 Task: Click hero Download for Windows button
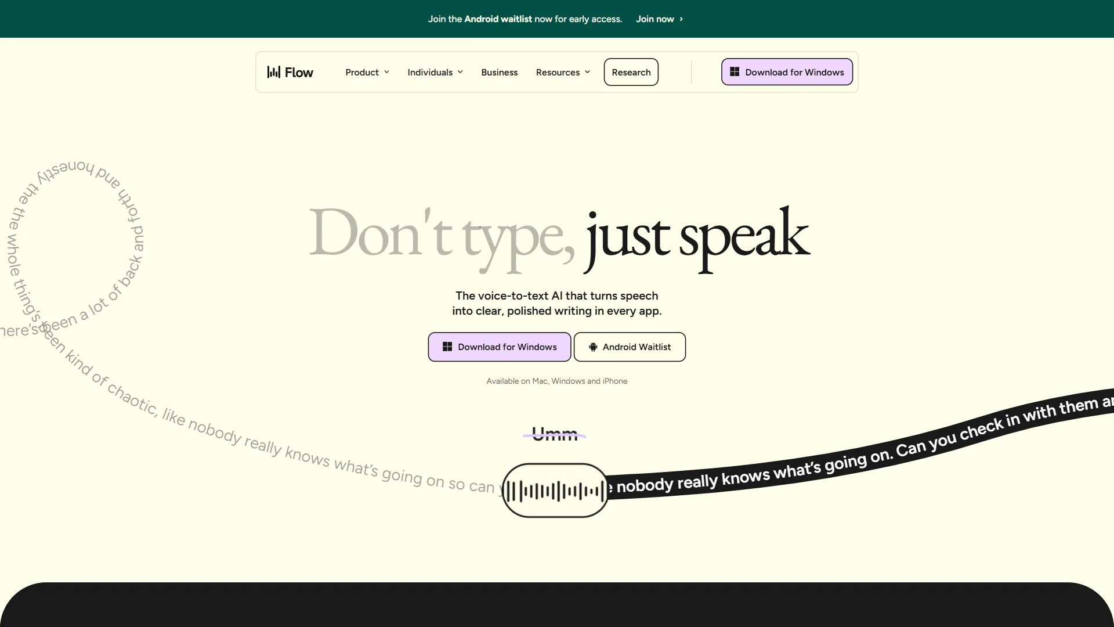click(500, 347)
